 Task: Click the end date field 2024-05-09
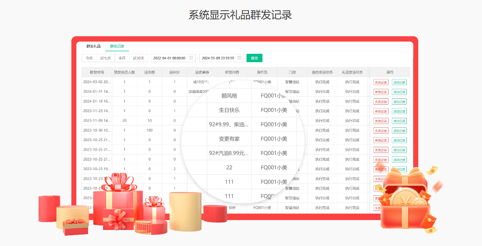pos(218,58)
